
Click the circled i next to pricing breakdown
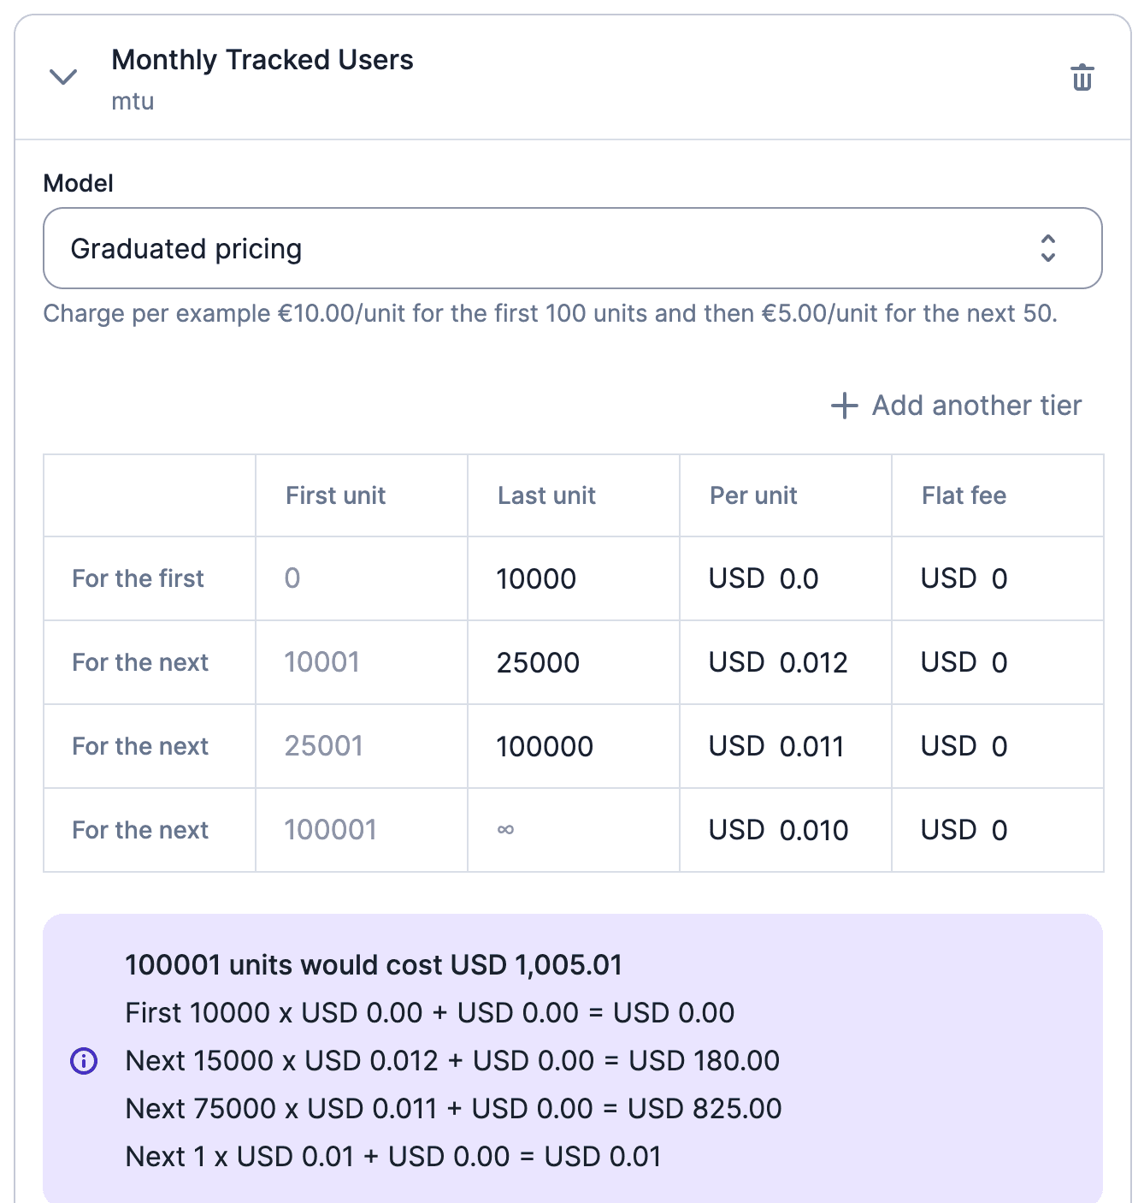coord(83,1061)
